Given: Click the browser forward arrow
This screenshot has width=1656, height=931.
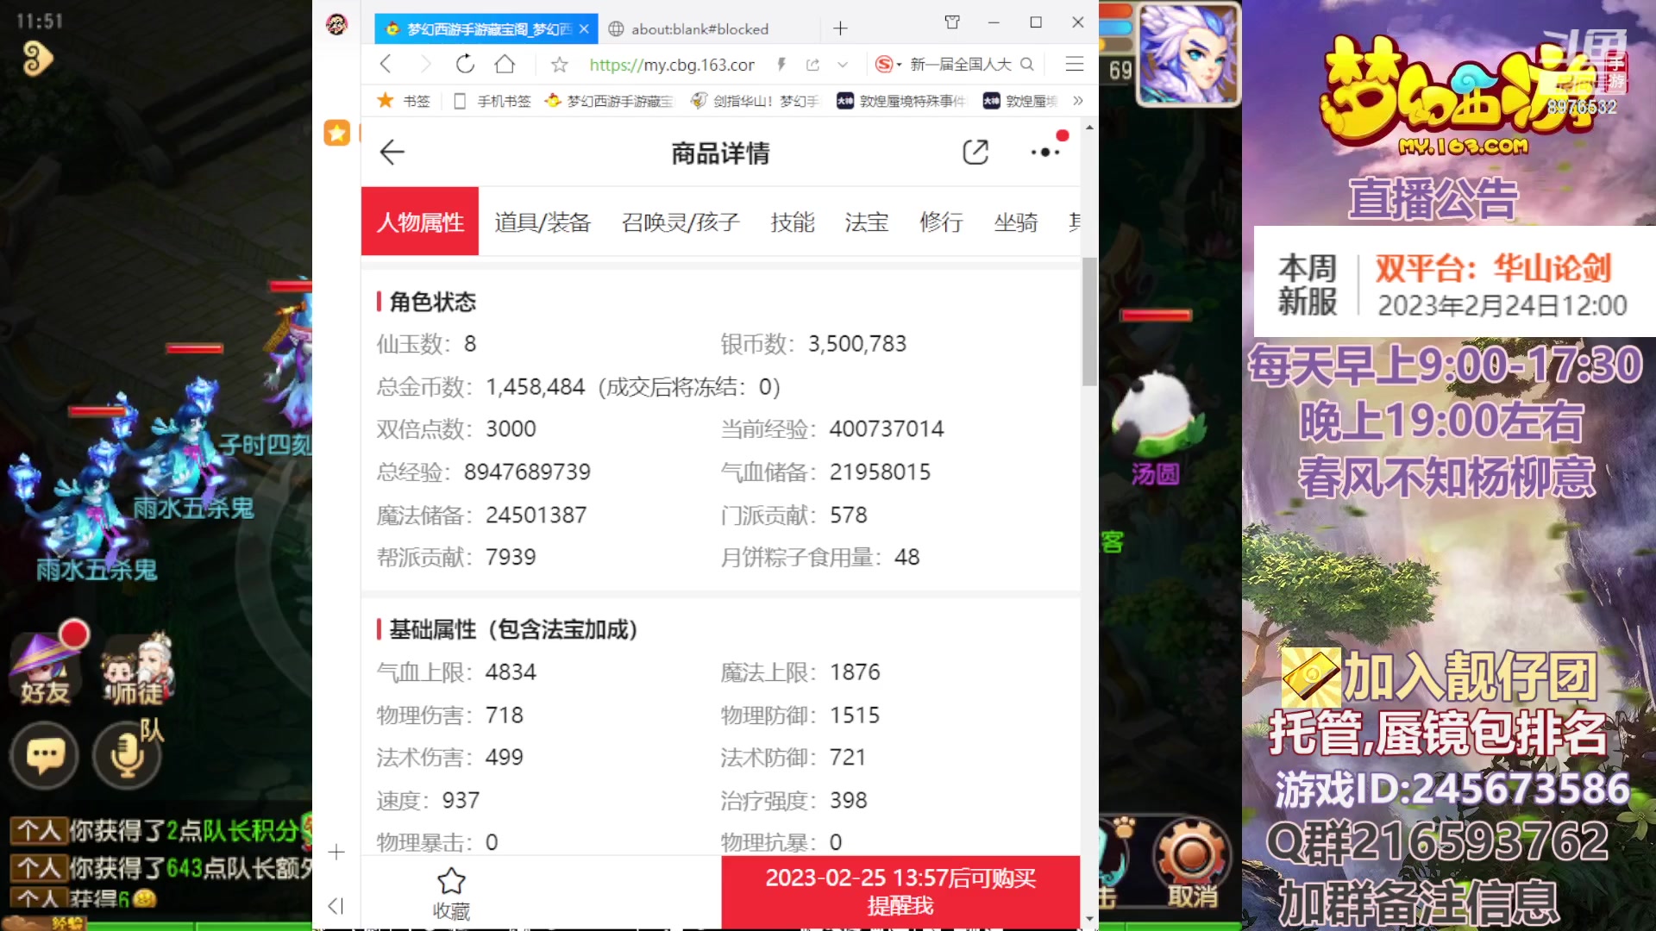Looking at the screenshot, I should pos(425,64).
